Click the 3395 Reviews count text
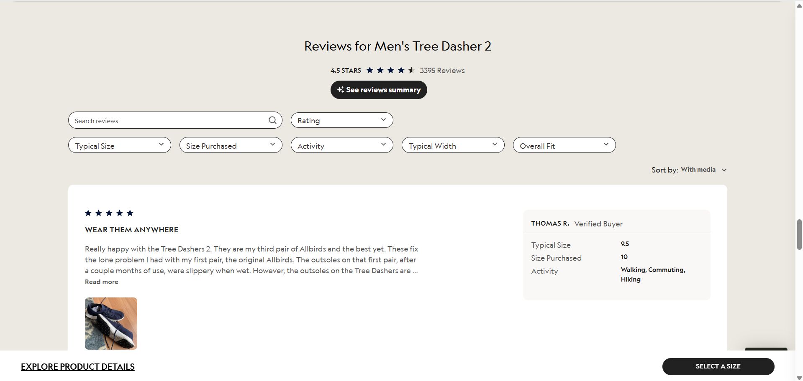This screenshot has height=381, width=803. coord(442,71)
